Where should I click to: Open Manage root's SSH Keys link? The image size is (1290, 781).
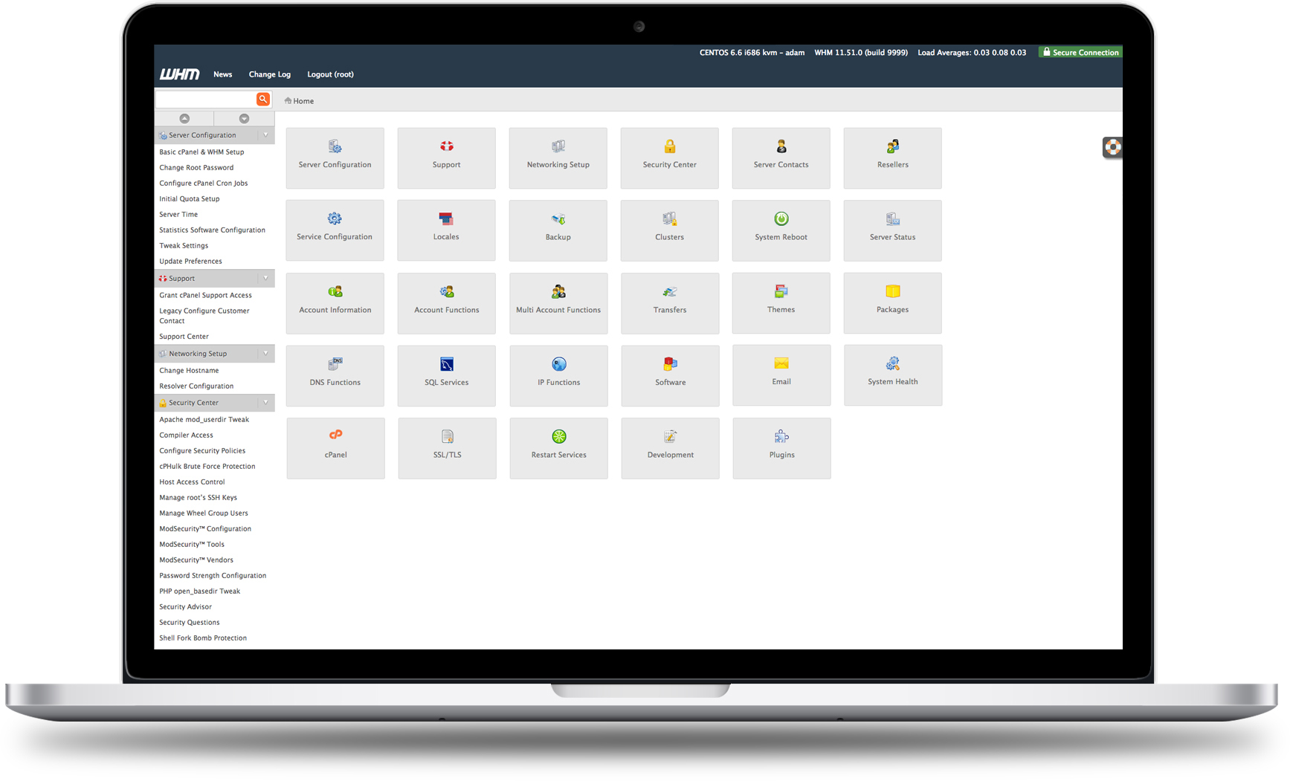(198, 497)
